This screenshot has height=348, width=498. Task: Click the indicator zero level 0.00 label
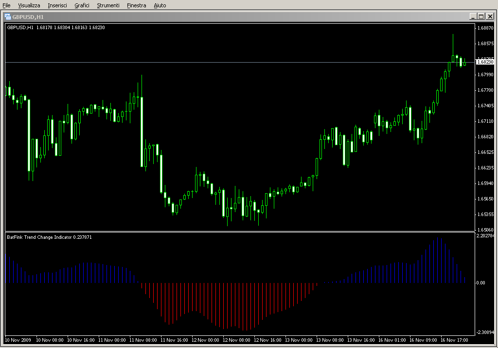tap(480, 282)
